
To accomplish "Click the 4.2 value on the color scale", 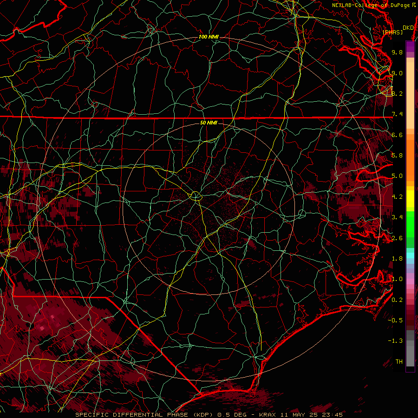I will tap(397, 197).
